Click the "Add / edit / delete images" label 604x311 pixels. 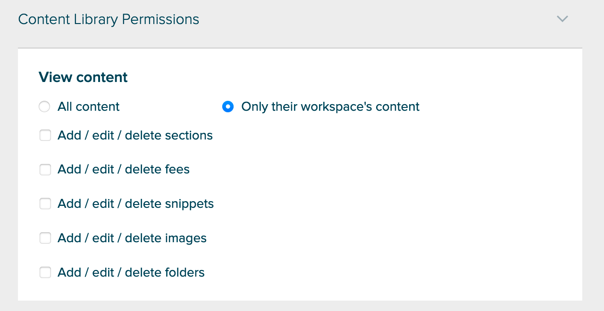tap(132, 238)
